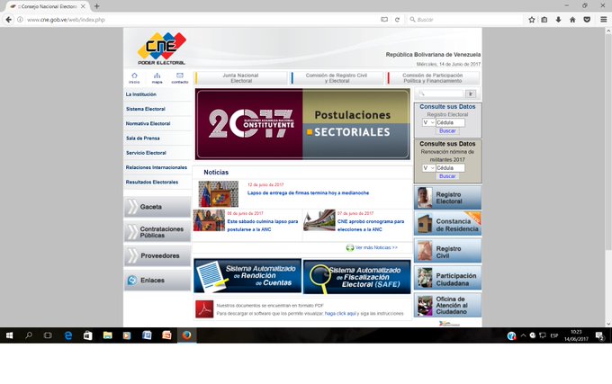Open Windows Store from taskbar

88,335
